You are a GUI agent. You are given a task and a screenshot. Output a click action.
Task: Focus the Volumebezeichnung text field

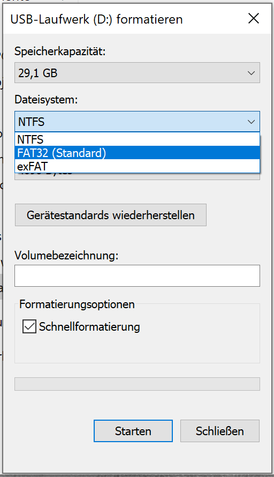[137, 275]
